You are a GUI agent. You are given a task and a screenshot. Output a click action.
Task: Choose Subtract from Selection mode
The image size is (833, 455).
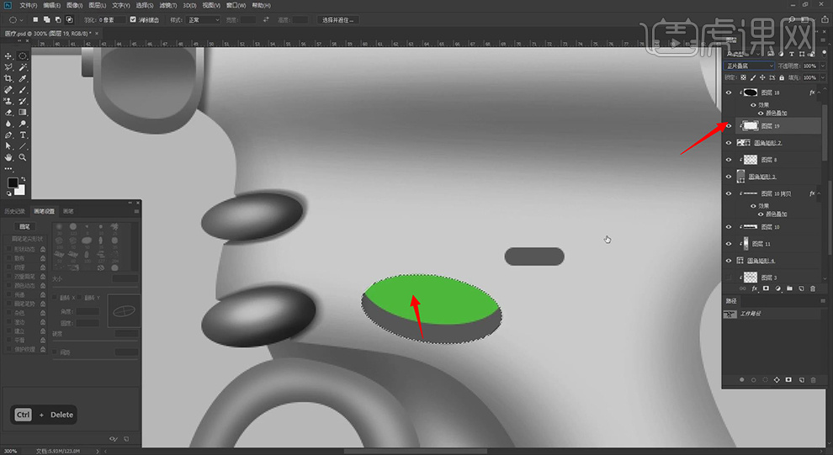[58, 19]
